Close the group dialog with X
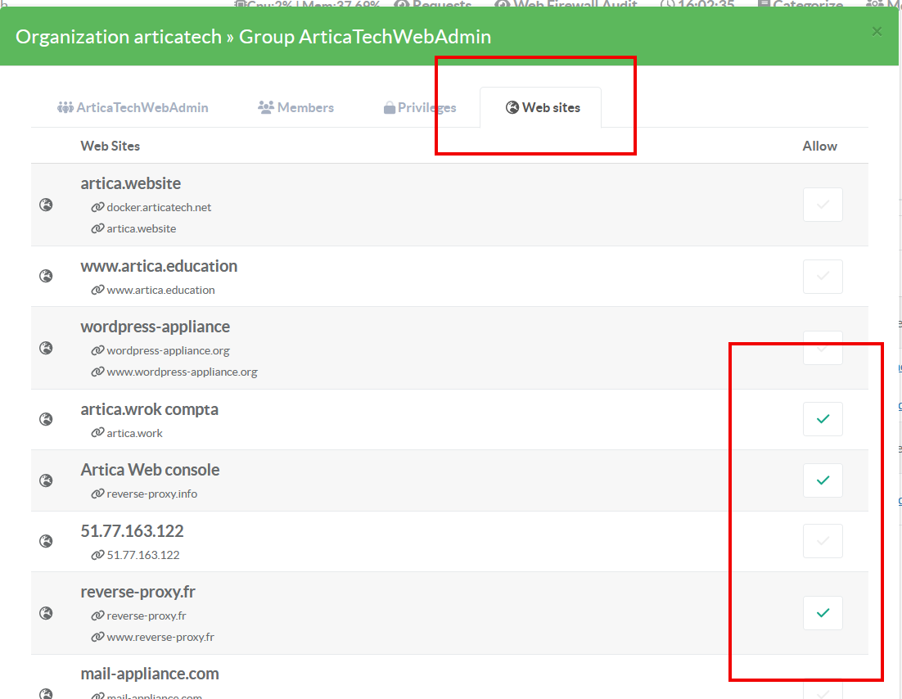902x699 pixels. click(x=877, y=32)
